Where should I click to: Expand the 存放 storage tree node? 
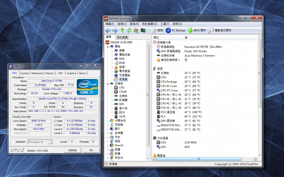pyautogui.click(x=107, y=137)
